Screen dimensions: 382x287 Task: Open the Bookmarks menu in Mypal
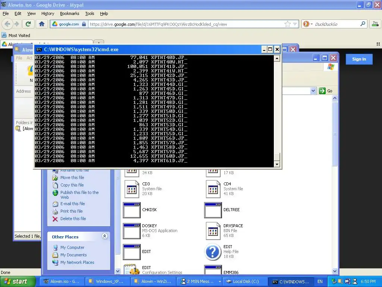(69, 13)
